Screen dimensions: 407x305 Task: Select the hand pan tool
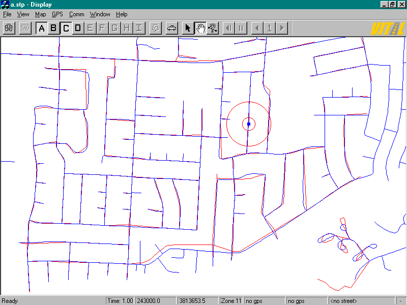pyautogui.click(x=200, y=28)
